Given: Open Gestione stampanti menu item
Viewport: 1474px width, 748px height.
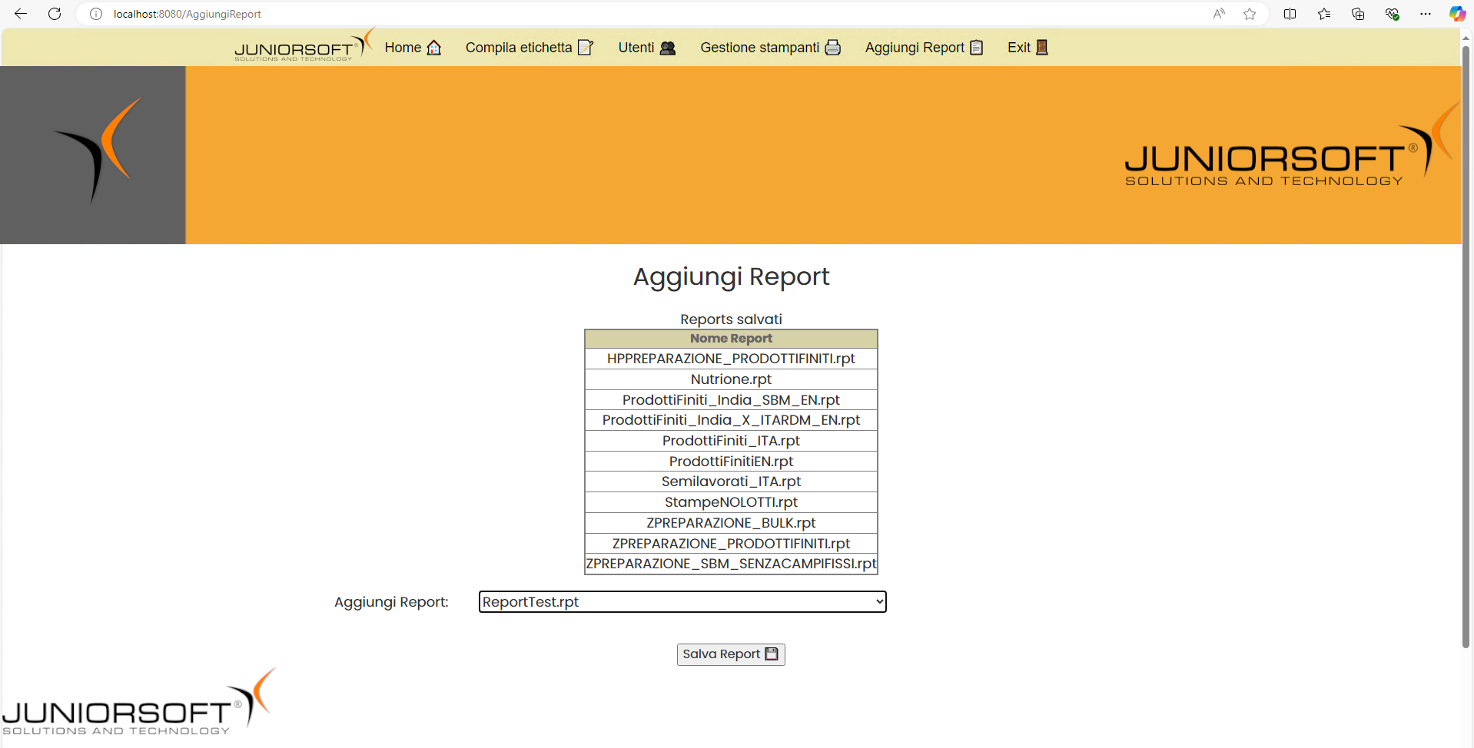Looking at the screenshot, I should [x=770, y=48].
